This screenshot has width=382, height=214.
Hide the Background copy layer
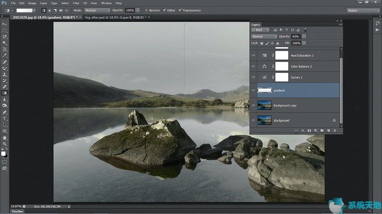[x=253, y=105]
